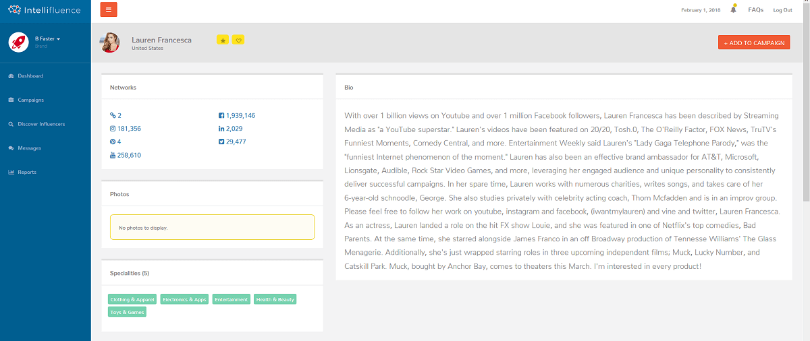Image resolution: width=810 pixels, height=341 pixels.
Task: Open the blog link count 2
Action: click(x=115, y=115)
